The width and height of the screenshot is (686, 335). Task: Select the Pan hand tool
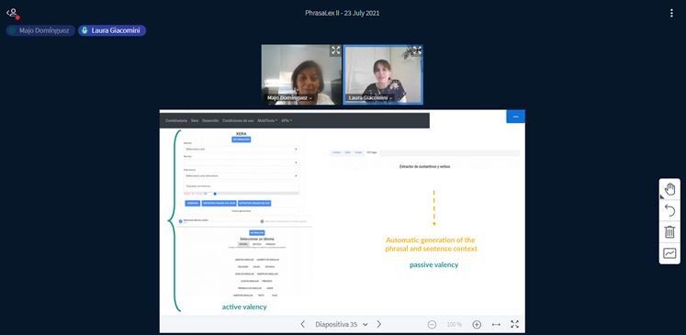669,189
